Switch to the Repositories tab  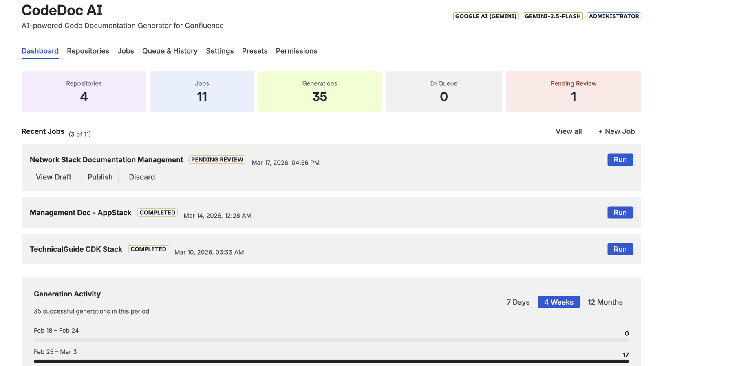(x=88, y=51)
